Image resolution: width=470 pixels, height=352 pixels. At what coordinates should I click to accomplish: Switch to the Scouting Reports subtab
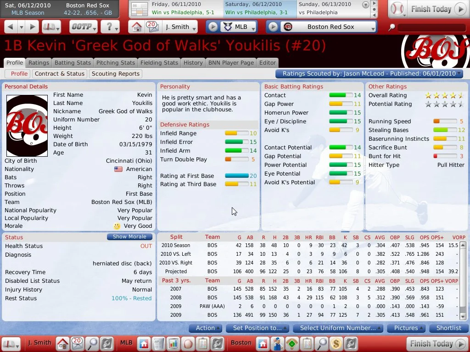[x=116, y=74]
